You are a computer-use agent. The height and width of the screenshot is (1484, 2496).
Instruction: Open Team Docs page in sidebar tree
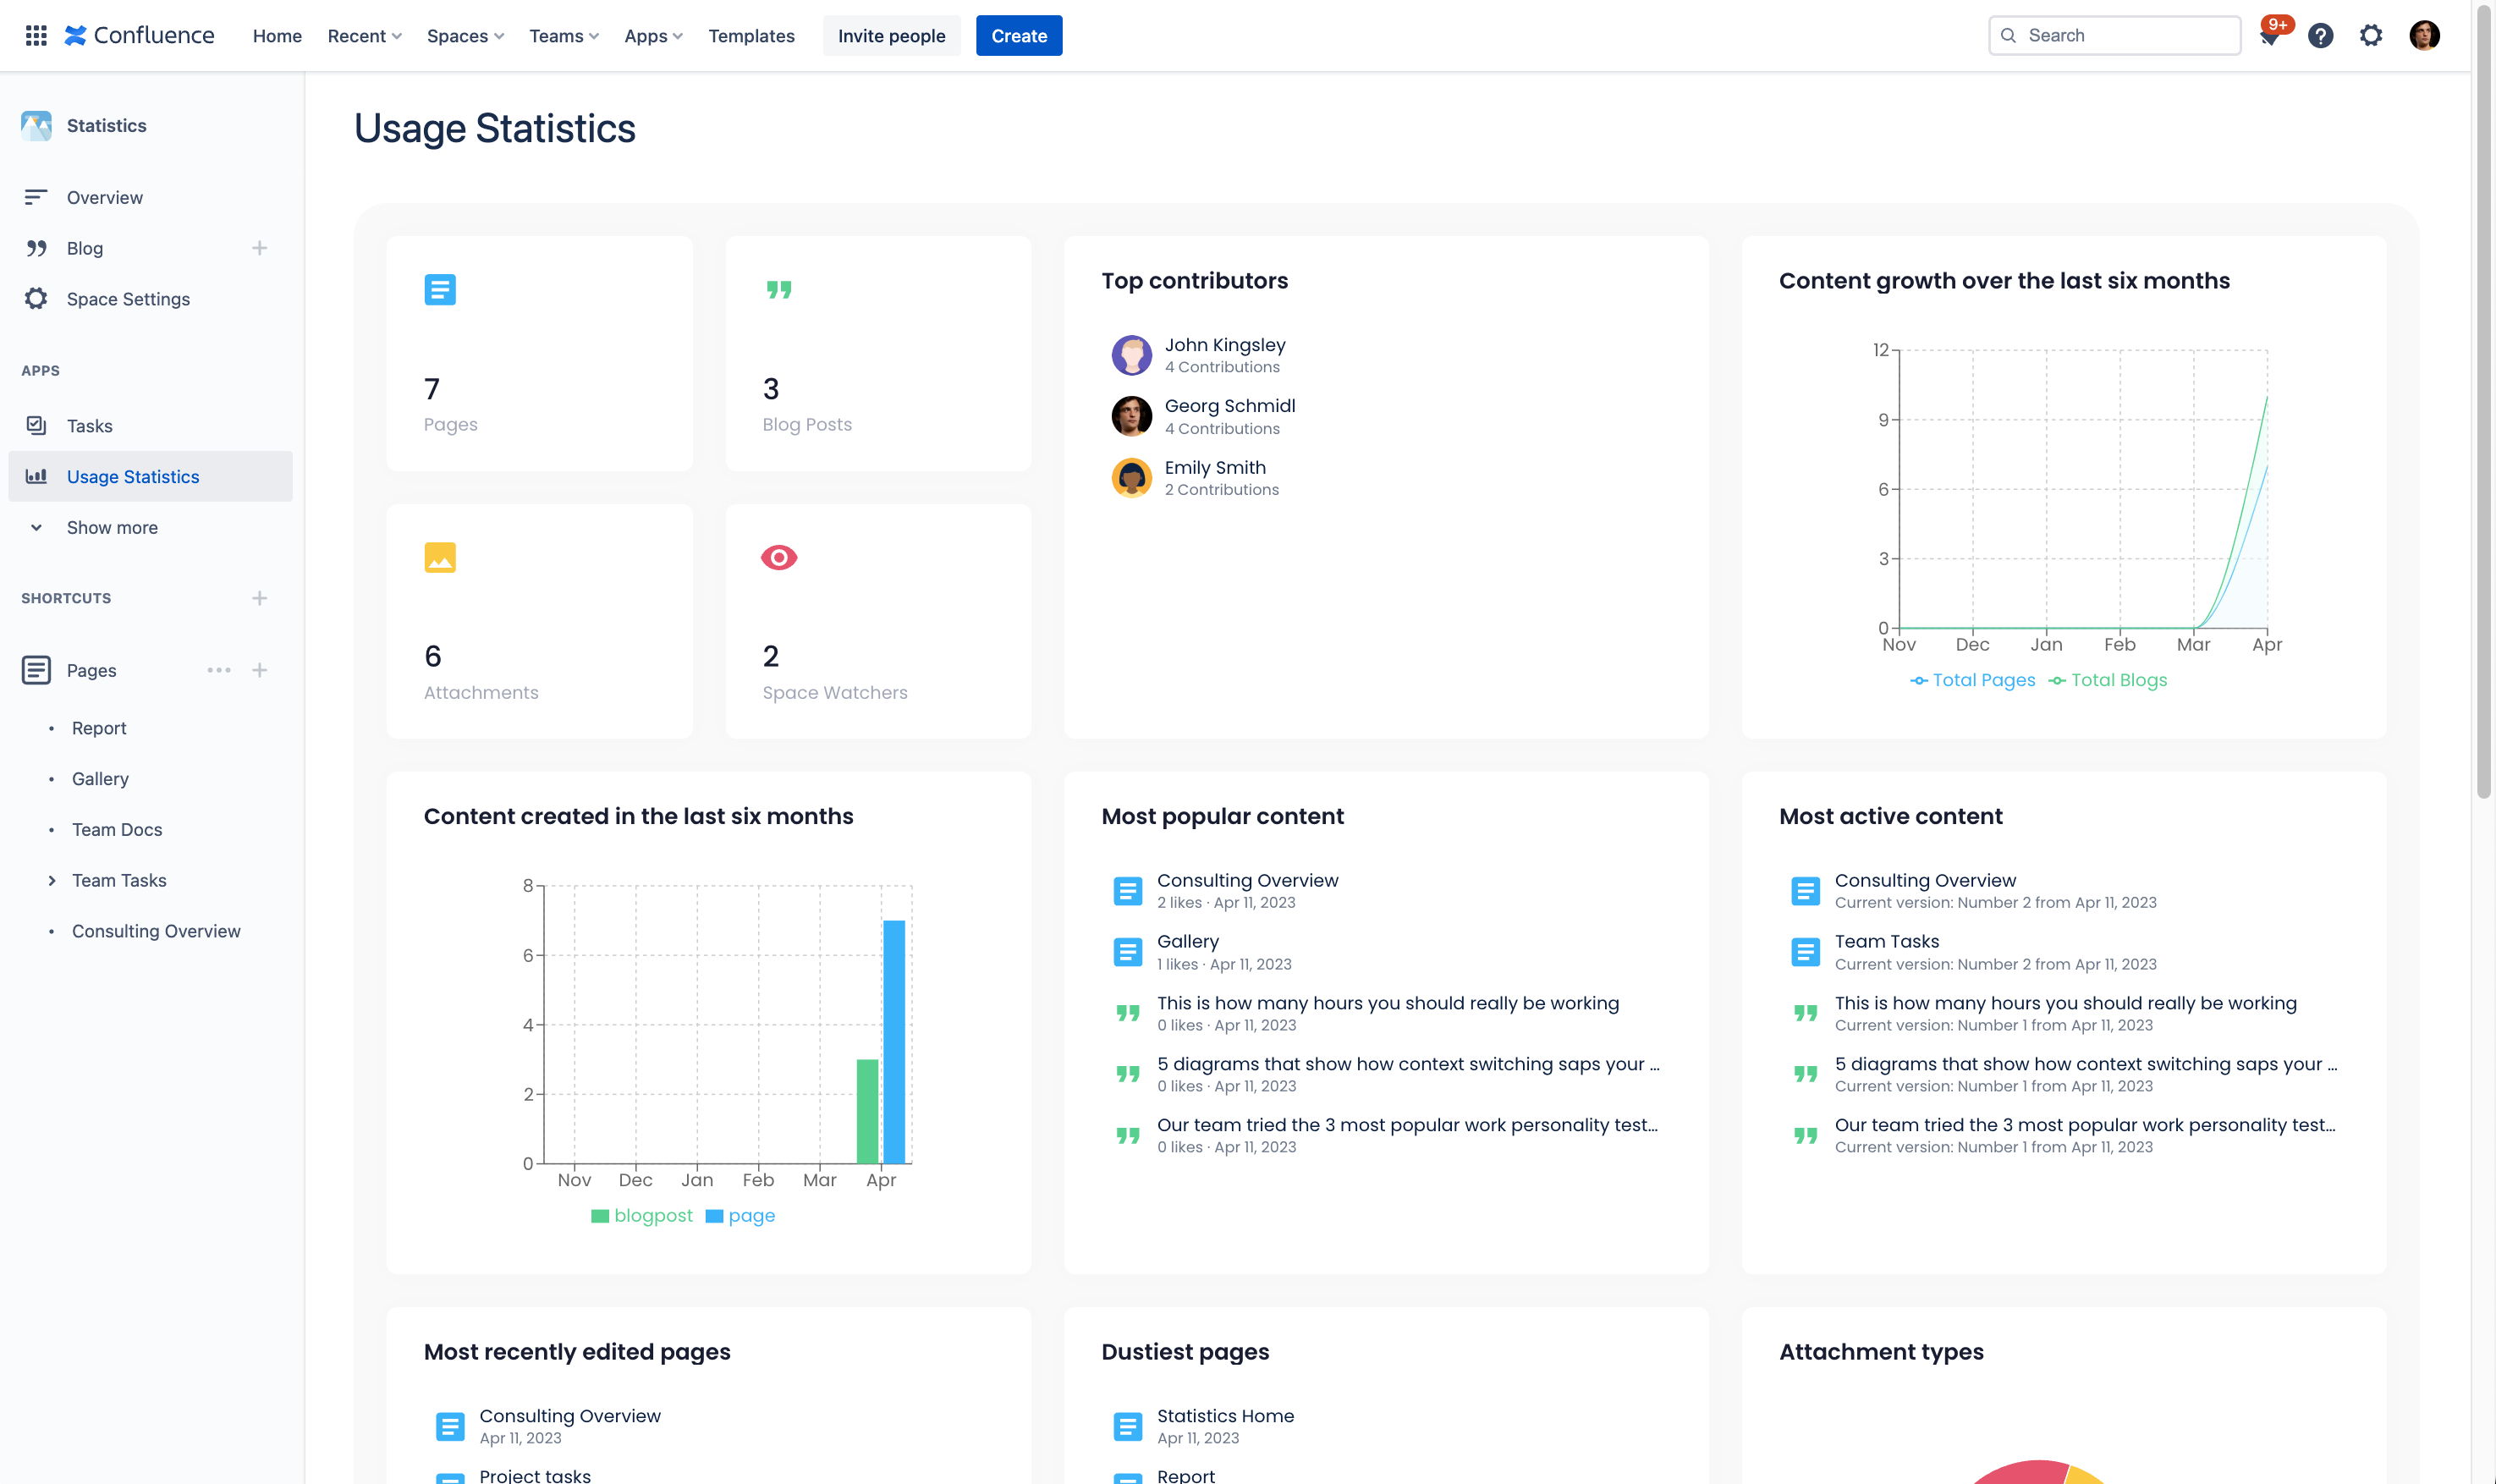coord(117,829)
